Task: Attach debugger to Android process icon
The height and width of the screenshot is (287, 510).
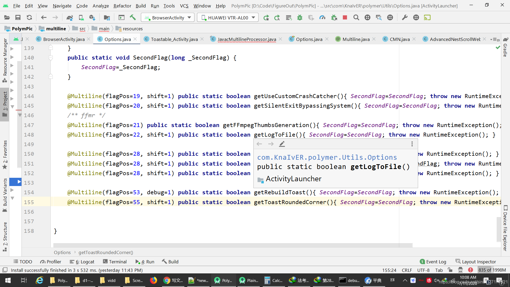Action: (334, 18)
